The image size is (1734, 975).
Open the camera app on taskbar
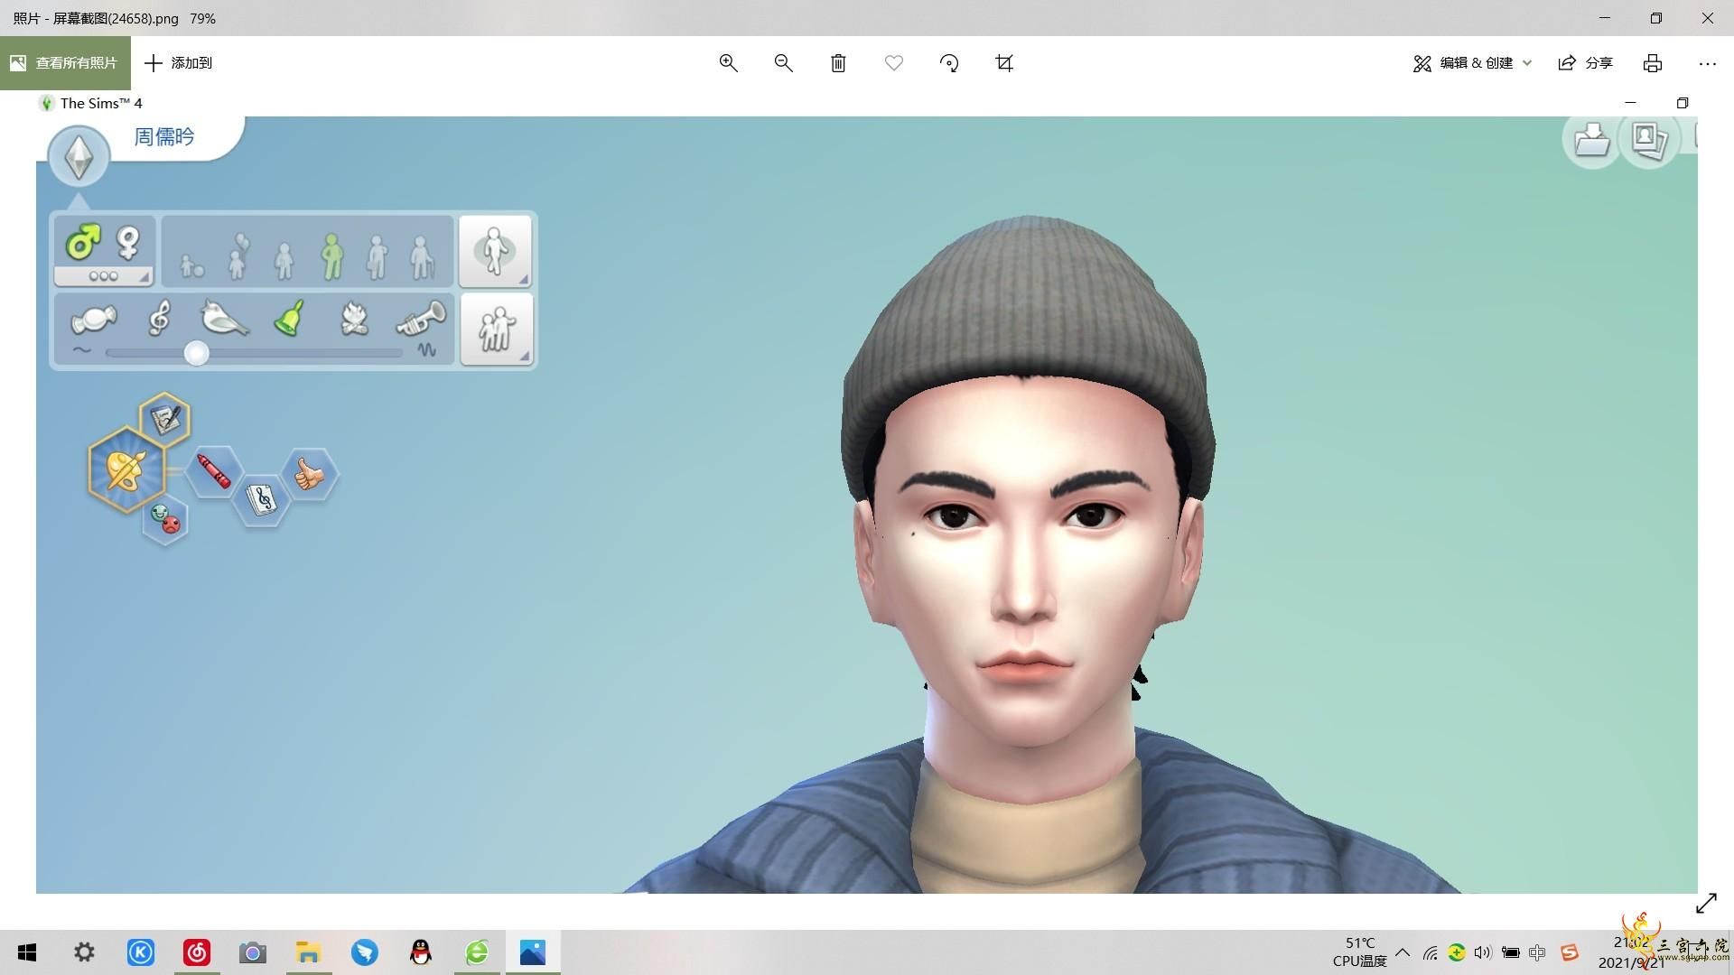(x=252, y=952)
